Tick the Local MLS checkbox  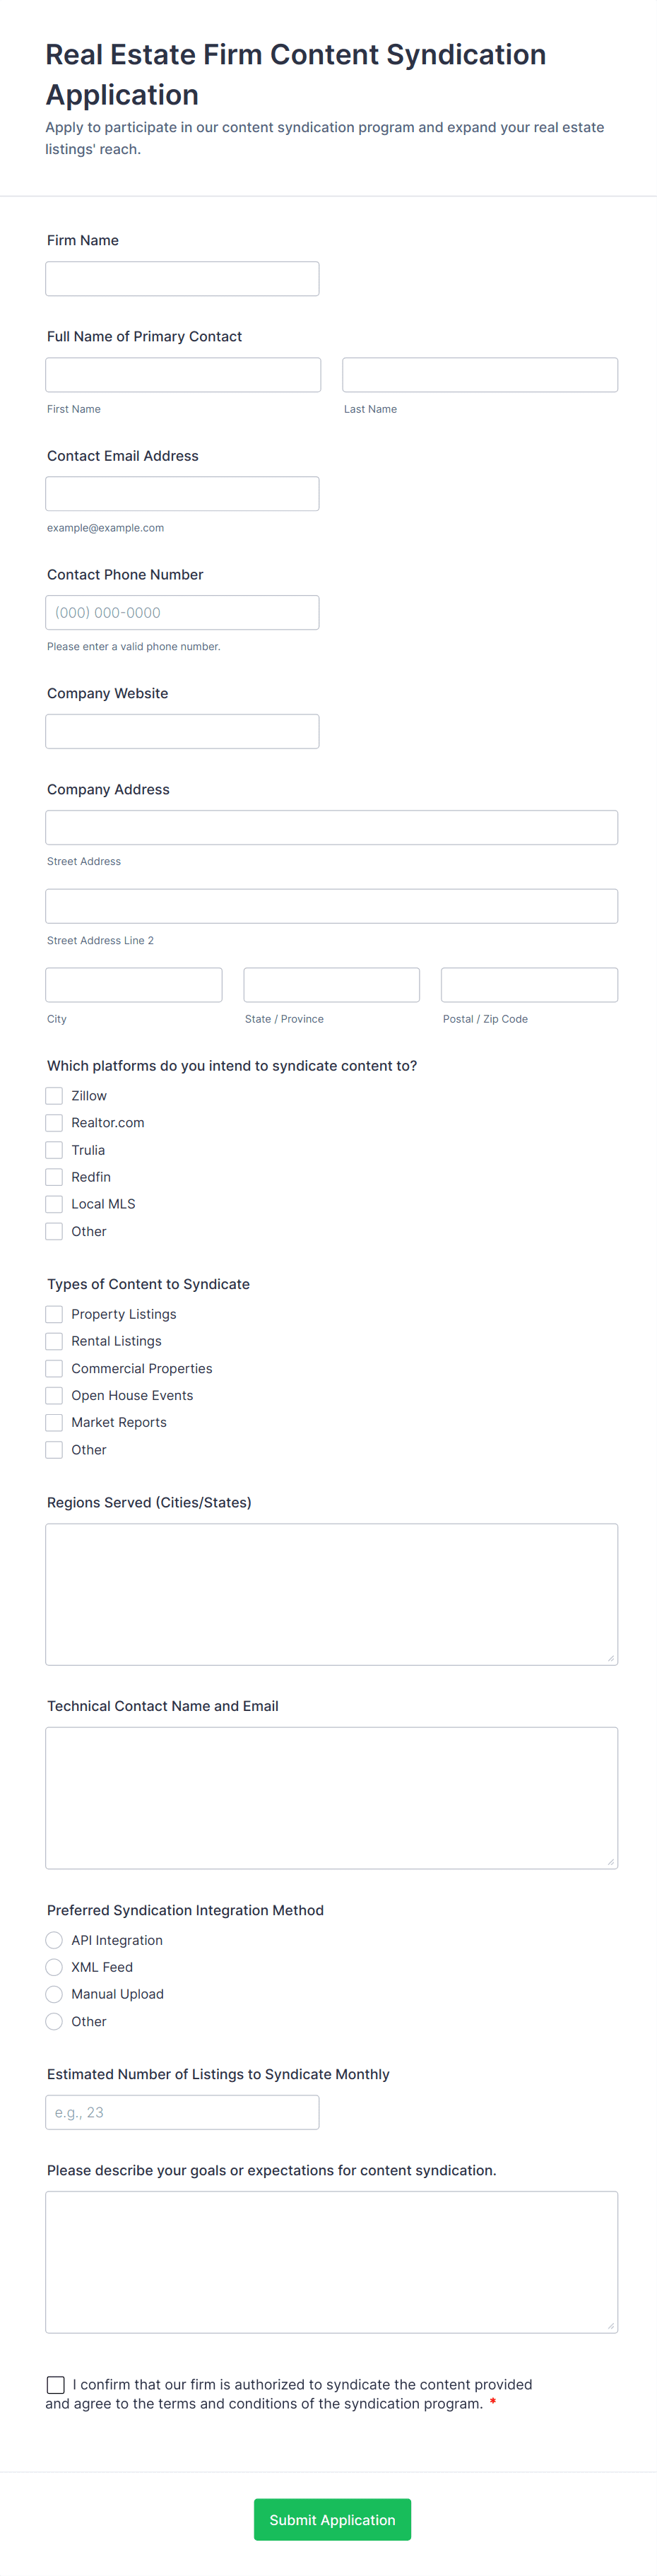tap(54, 1204)
